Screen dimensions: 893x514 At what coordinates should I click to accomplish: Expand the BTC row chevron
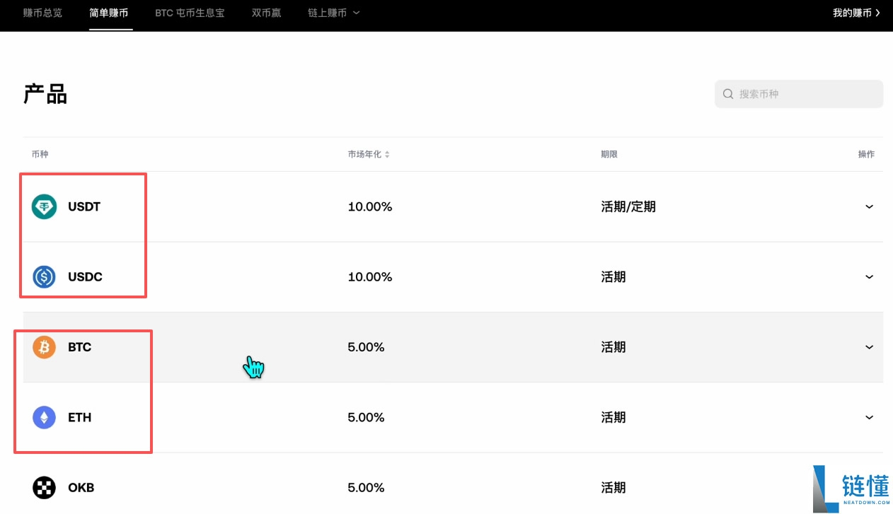870,347
